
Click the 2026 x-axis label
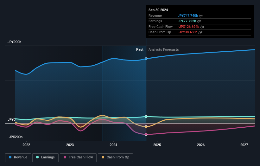(201, 145)
